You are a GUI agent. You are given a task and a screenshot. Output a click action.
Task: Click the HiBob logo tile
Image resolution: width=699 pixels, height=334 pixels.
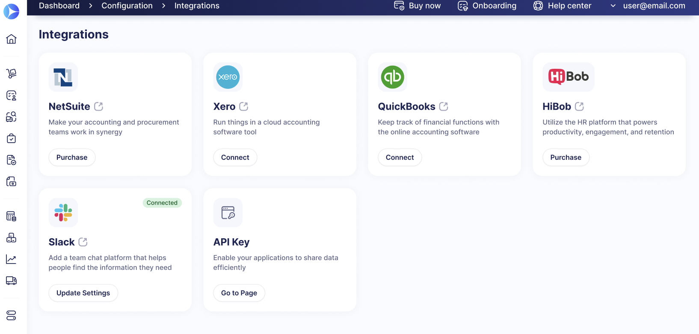click(569, 77)
